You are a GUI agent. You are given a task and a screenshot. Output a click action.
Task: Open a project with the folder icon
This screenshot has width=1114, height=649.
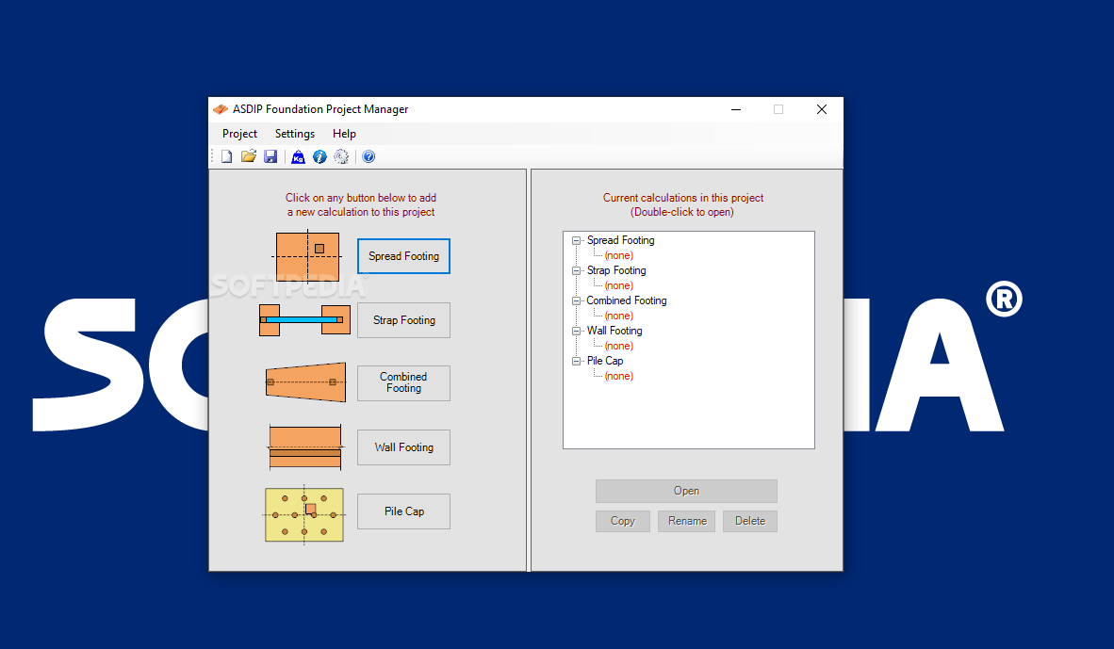249,157
